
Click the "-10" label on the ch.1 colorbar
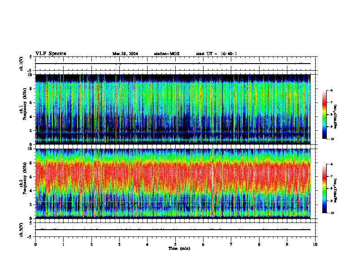click(331, 139)
